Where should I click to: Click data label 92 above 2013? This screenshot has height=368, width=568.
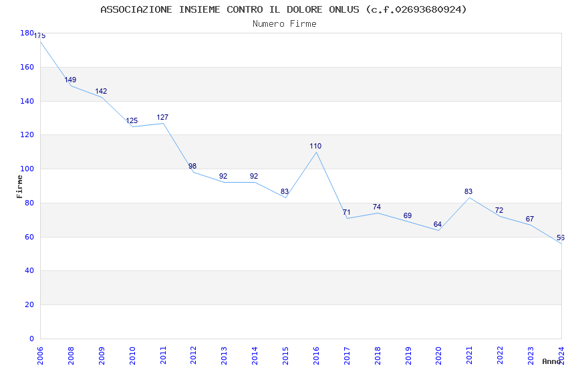point(223,176)
